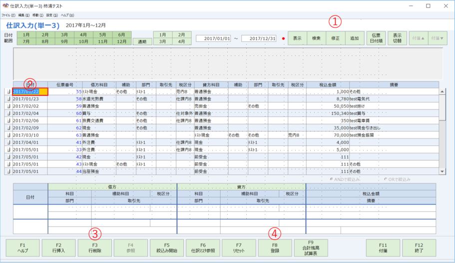
Task: Click row marker icon for voucher 42 row
Action: click(8, 157)
